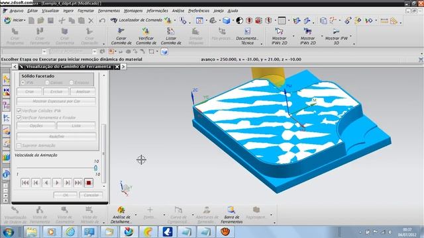Open the top sidebar navigator icon

coord(6,79)
